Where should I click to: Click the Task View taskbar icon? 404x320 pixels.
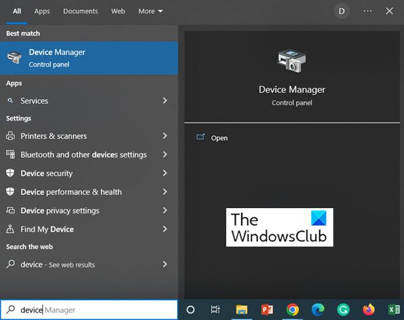pos(215,310)
